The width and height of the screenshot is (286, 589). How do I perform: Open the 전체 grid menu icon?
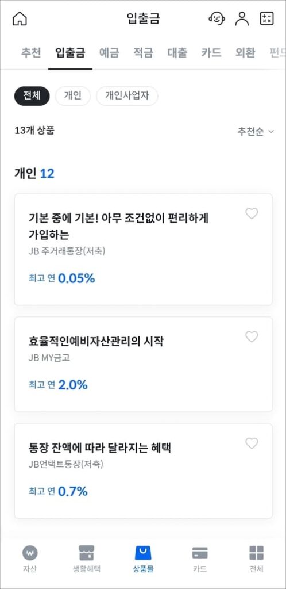[x=256, y=553]
